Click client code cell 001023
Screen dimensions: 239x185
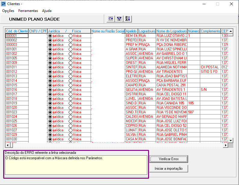pos(17,112)
